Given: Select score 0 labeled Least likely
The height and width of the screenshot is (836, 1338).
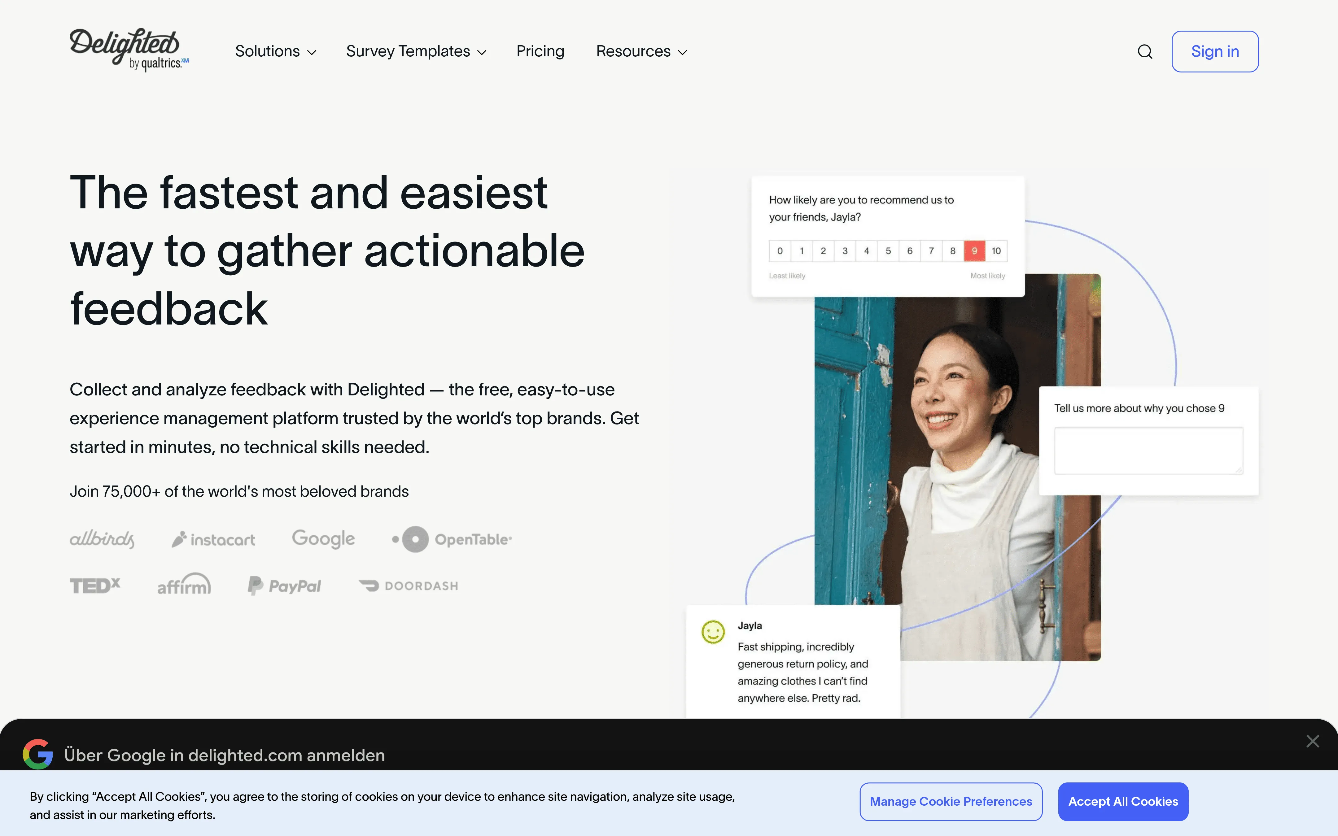Looking at the screenshot, I should click(x=780, y=250).
